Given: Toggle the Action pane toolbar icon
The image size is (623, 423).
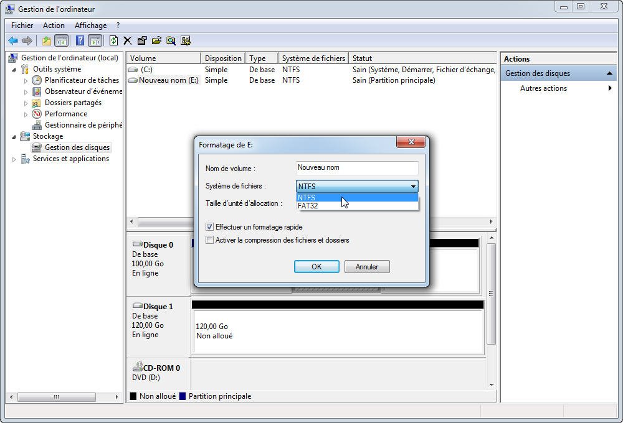Looking at the screenshot, I should [x=95, y=40].
